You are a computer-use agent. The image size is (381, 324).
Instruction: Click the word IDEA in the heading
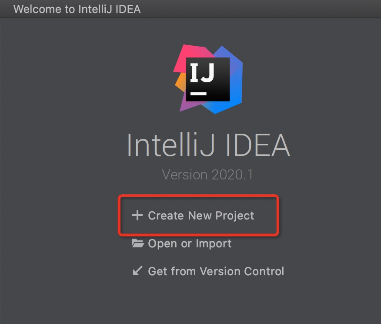pyautogui.click(x=256, y=145)
